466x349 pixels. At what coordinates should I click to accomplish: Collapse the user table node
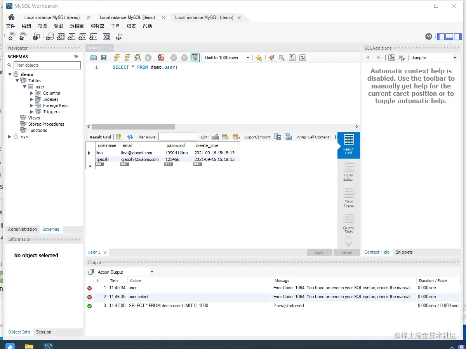(24, 87)
